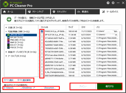The width and height of the screenshot is (126, 93).
Task: Click the shield icon on セキュリティ tab
Action: [54, 12]
